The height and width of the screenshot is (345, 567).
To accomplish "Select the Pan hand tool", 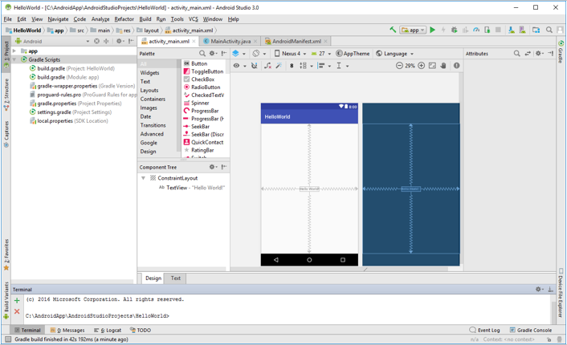I will click(443, 66).
